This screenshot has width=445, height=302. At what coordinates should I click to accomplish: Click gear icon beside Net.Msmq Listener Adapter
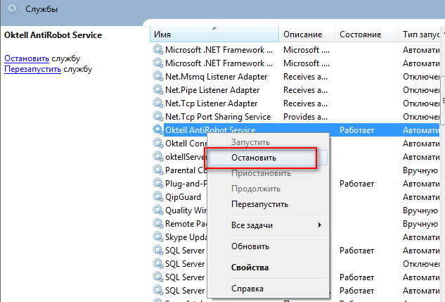(157, 77)
